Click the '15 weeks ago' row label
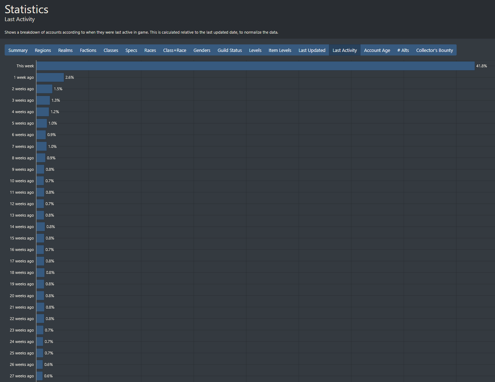Image resolution: width=495 pixels, height=382 pixels. [22, 238]
